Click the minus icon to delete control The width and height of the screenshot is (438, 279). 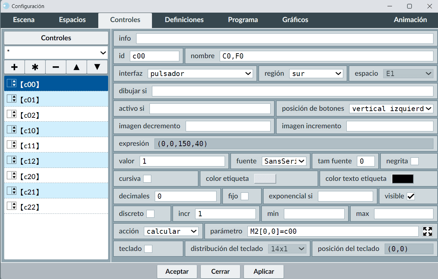[x=56, y=67]
